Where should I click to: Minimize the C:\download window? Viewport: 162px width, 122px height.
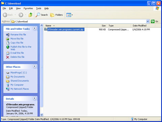pos(149,3)
